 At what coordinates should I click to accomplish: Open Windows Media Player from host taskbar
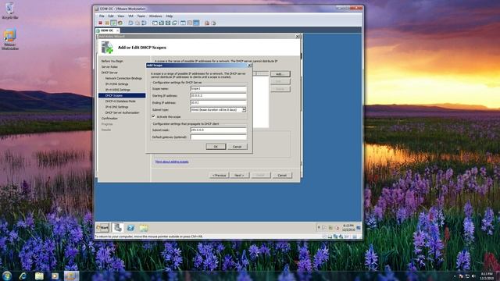pyautogui.click(x=55, y=276)
